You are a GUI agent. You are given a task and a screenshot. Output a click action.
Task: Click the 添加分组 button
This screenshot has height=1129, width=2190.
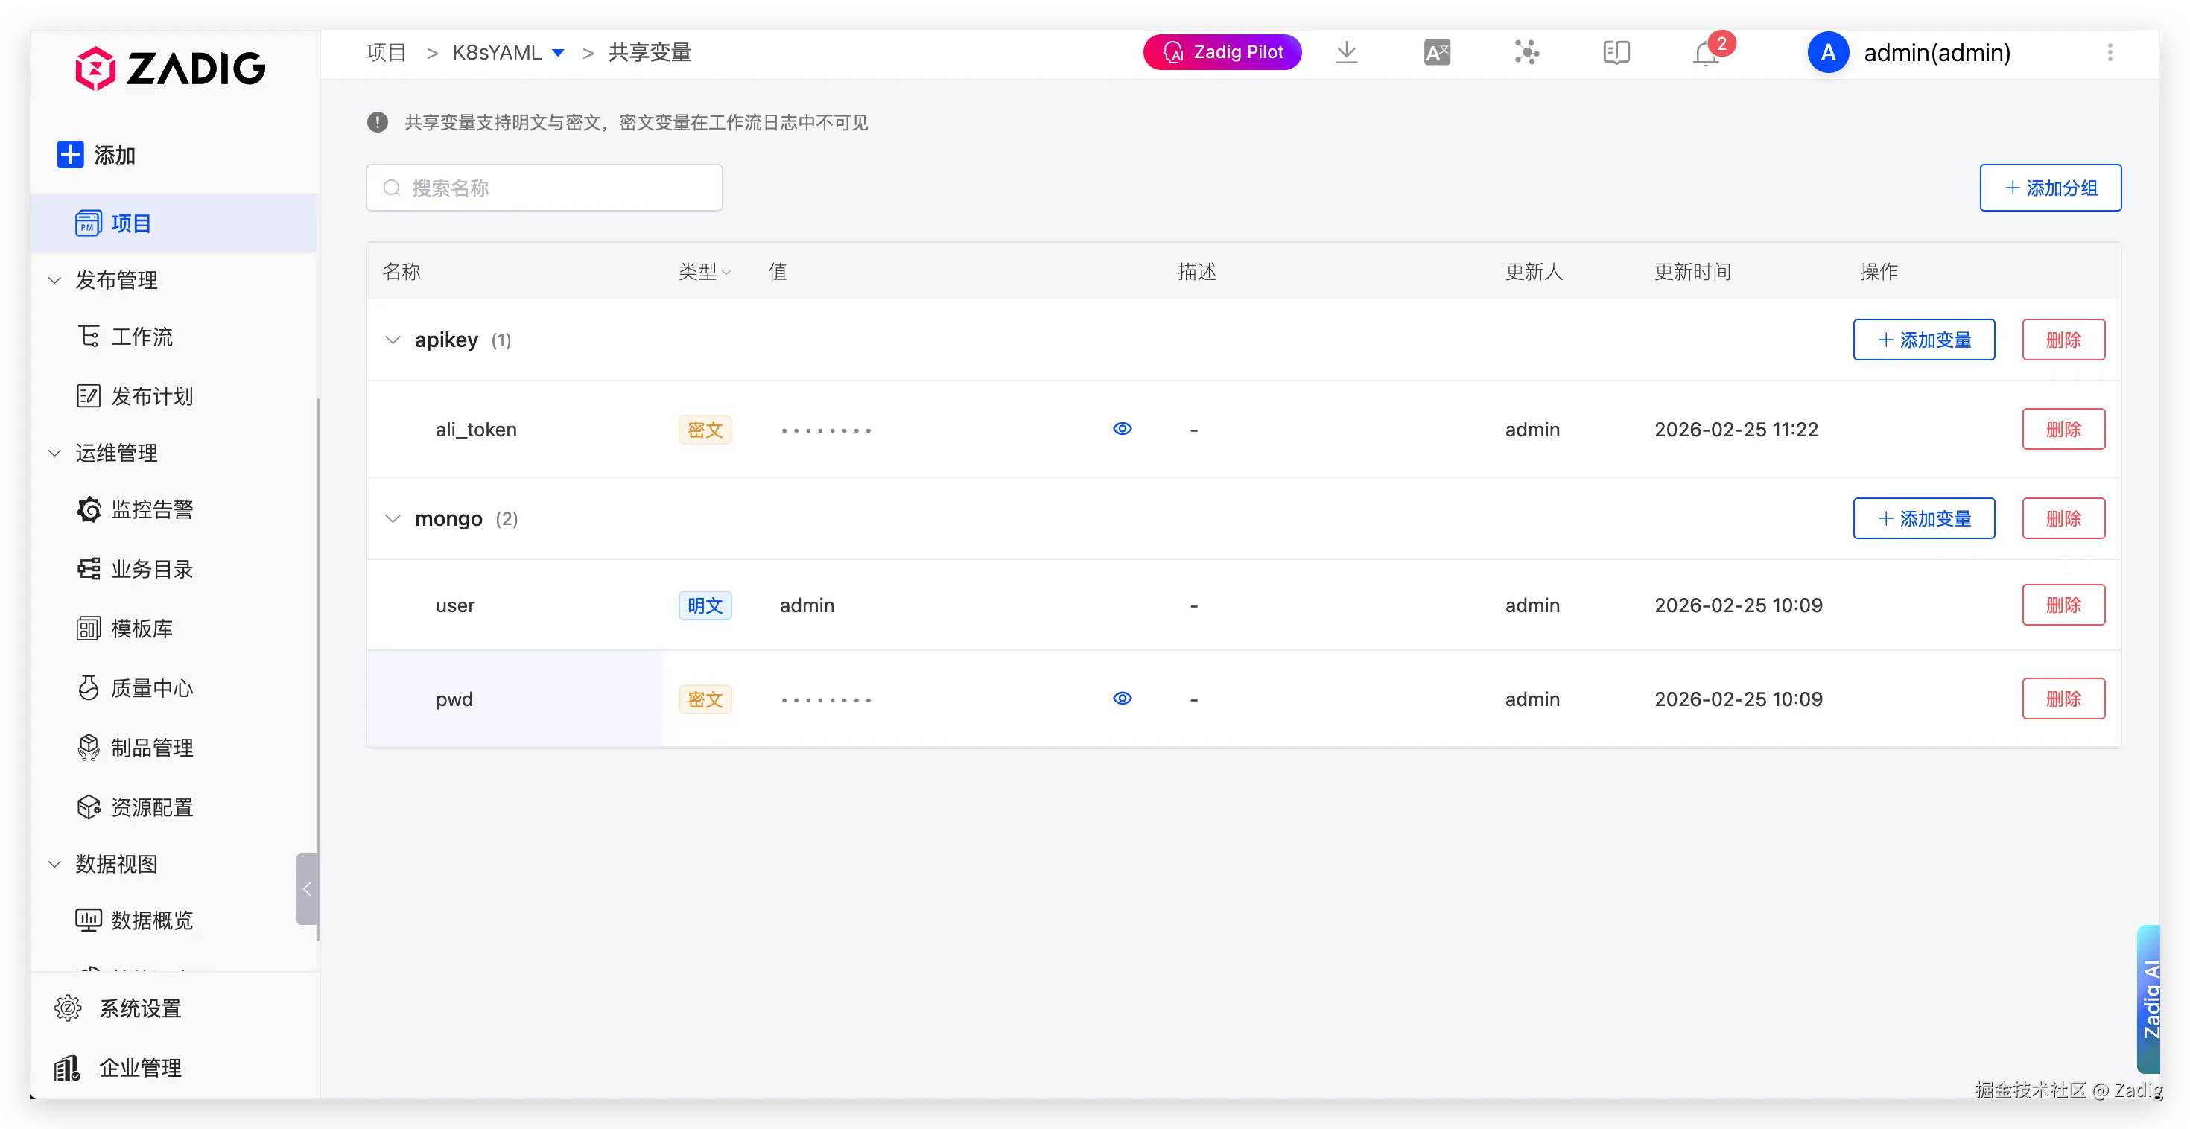(2051, 188)
